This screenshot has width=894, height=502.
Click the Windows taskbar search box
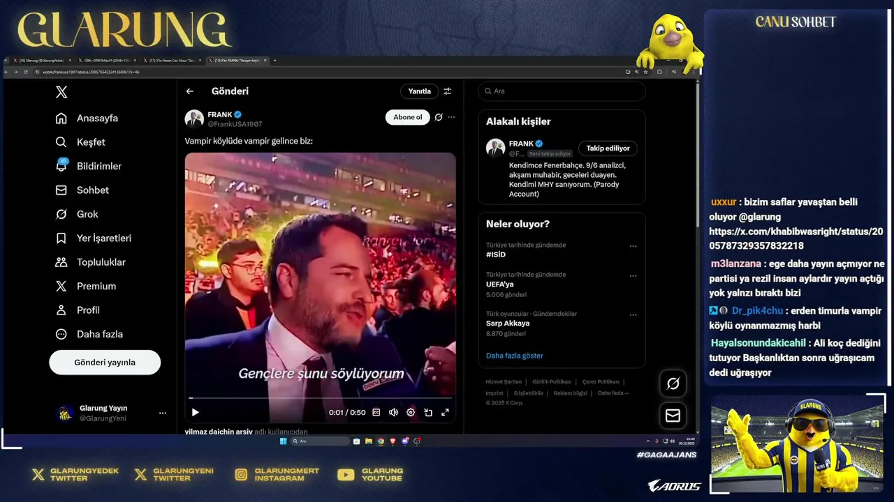point(320,441)
